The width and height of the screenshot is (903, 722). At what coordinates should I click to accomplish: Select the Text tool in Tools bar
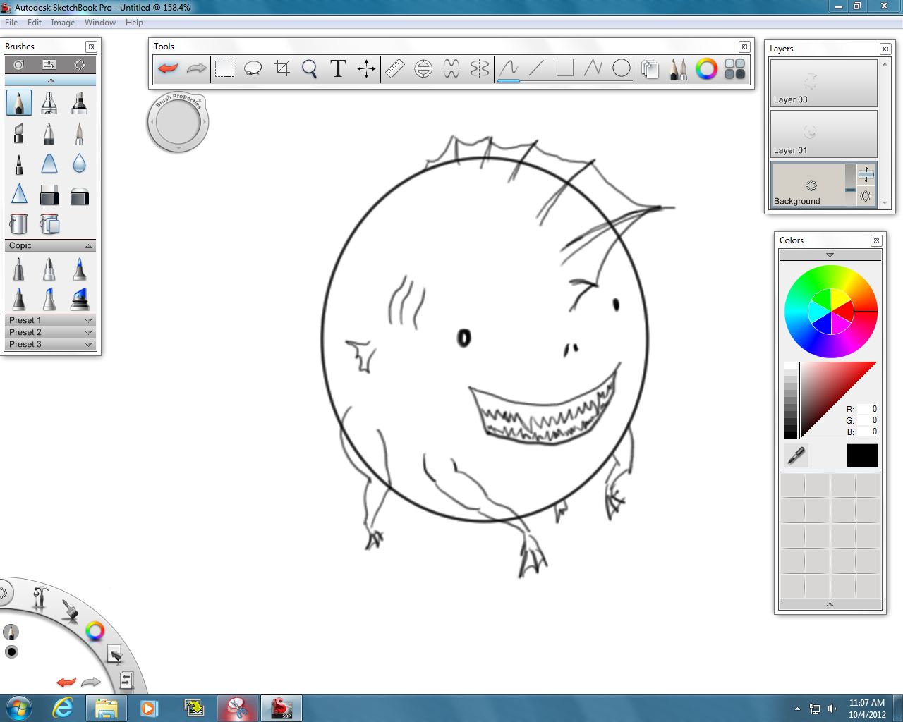click(x=338, y=68)
